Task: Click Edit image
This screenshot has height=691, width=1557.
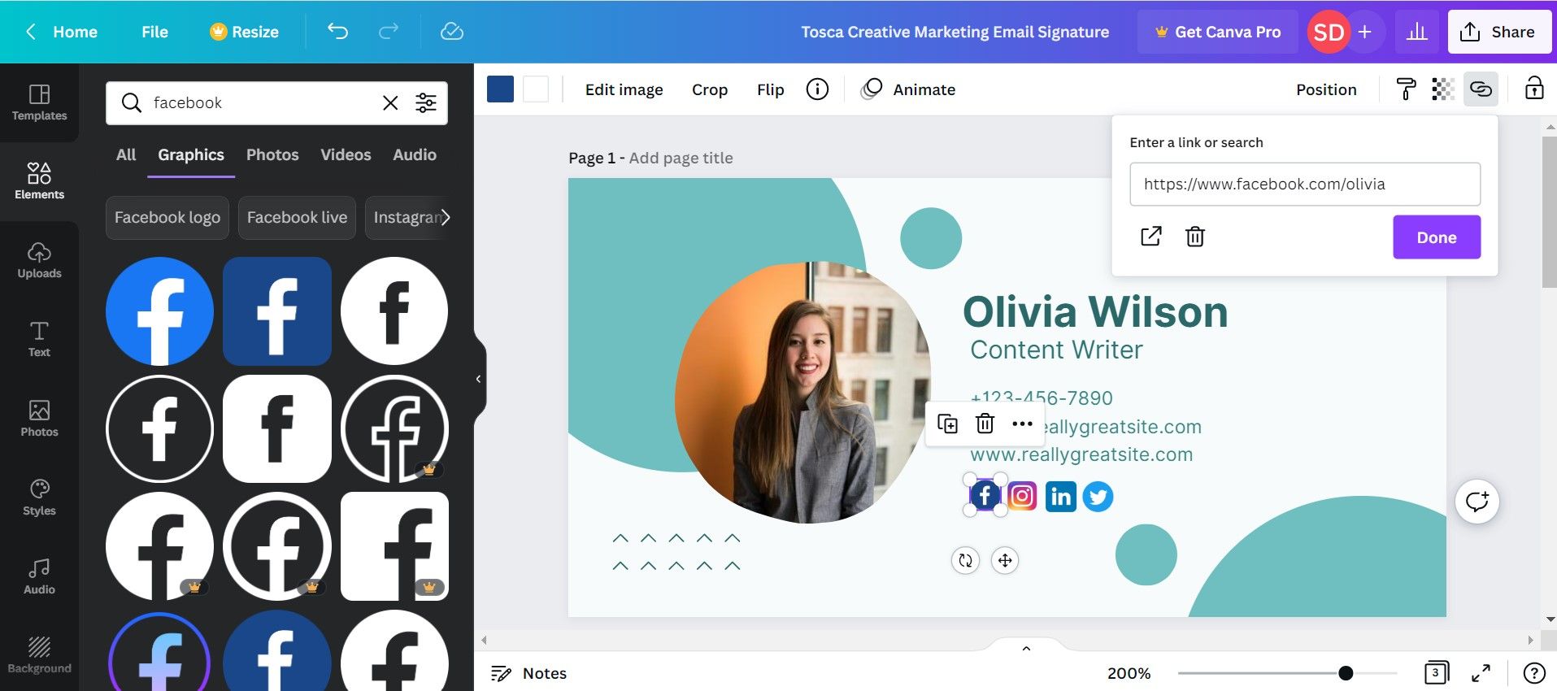Action: pyautogui.click(x=624, y=89)
